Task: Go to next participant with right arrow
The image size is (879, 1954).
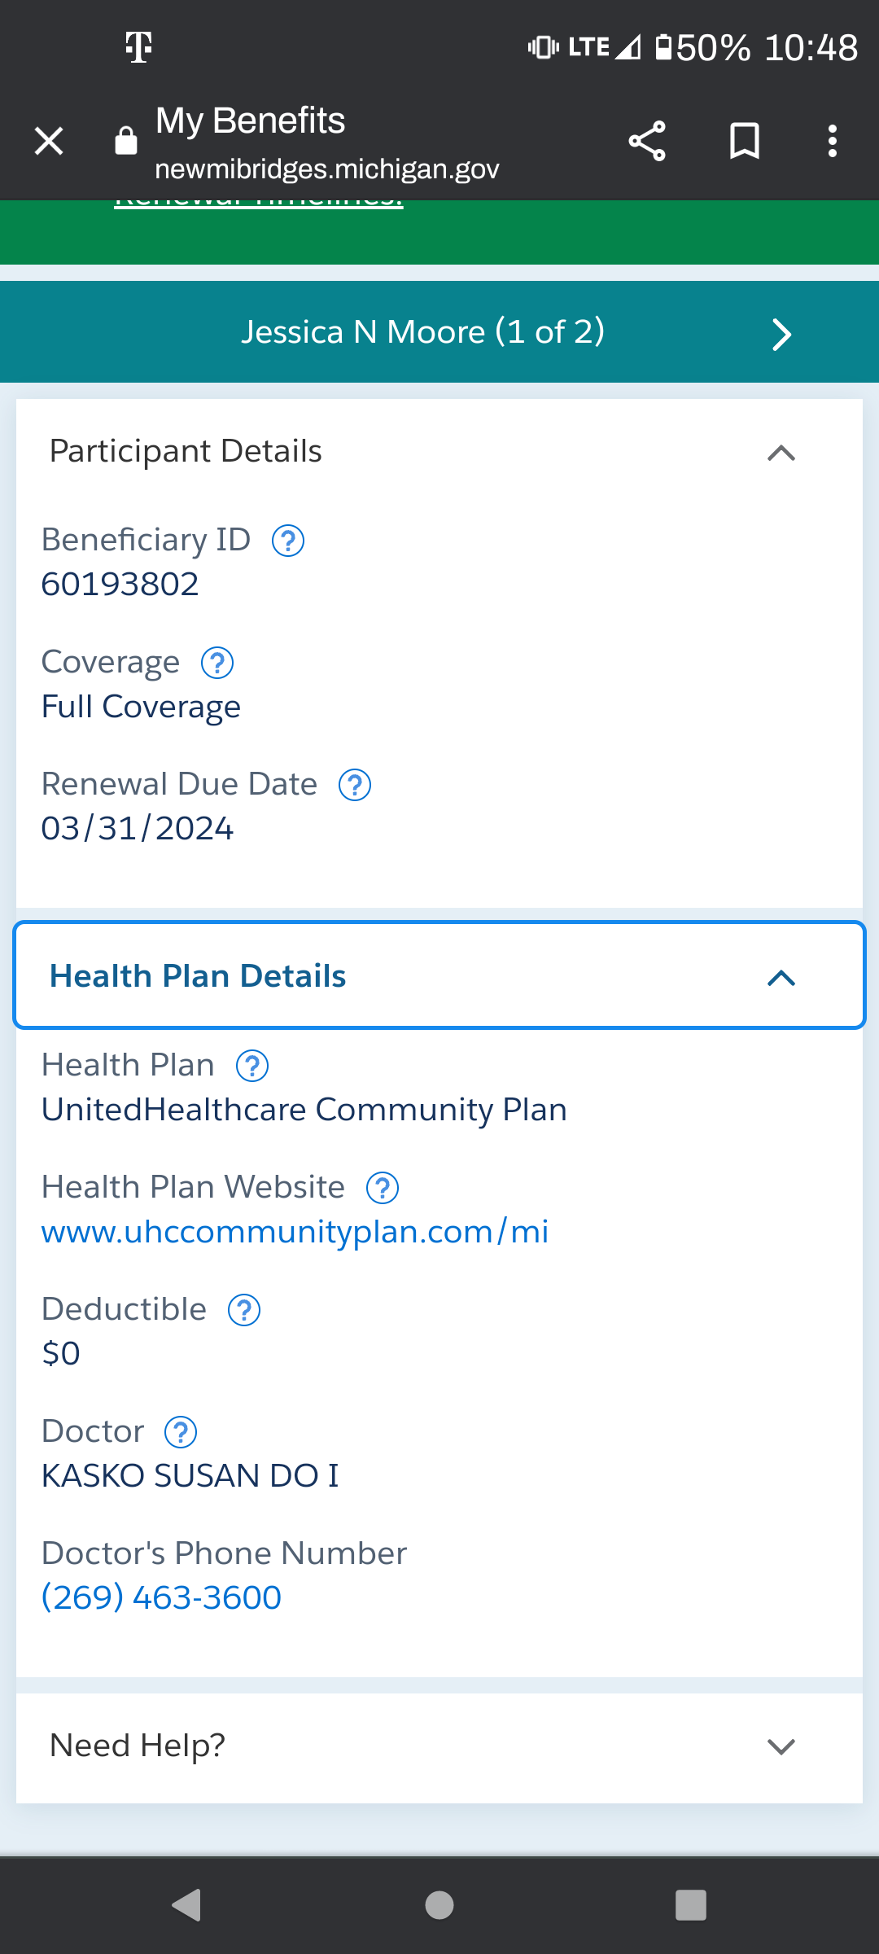Action: pyautogui.click(x=781, y=334)
